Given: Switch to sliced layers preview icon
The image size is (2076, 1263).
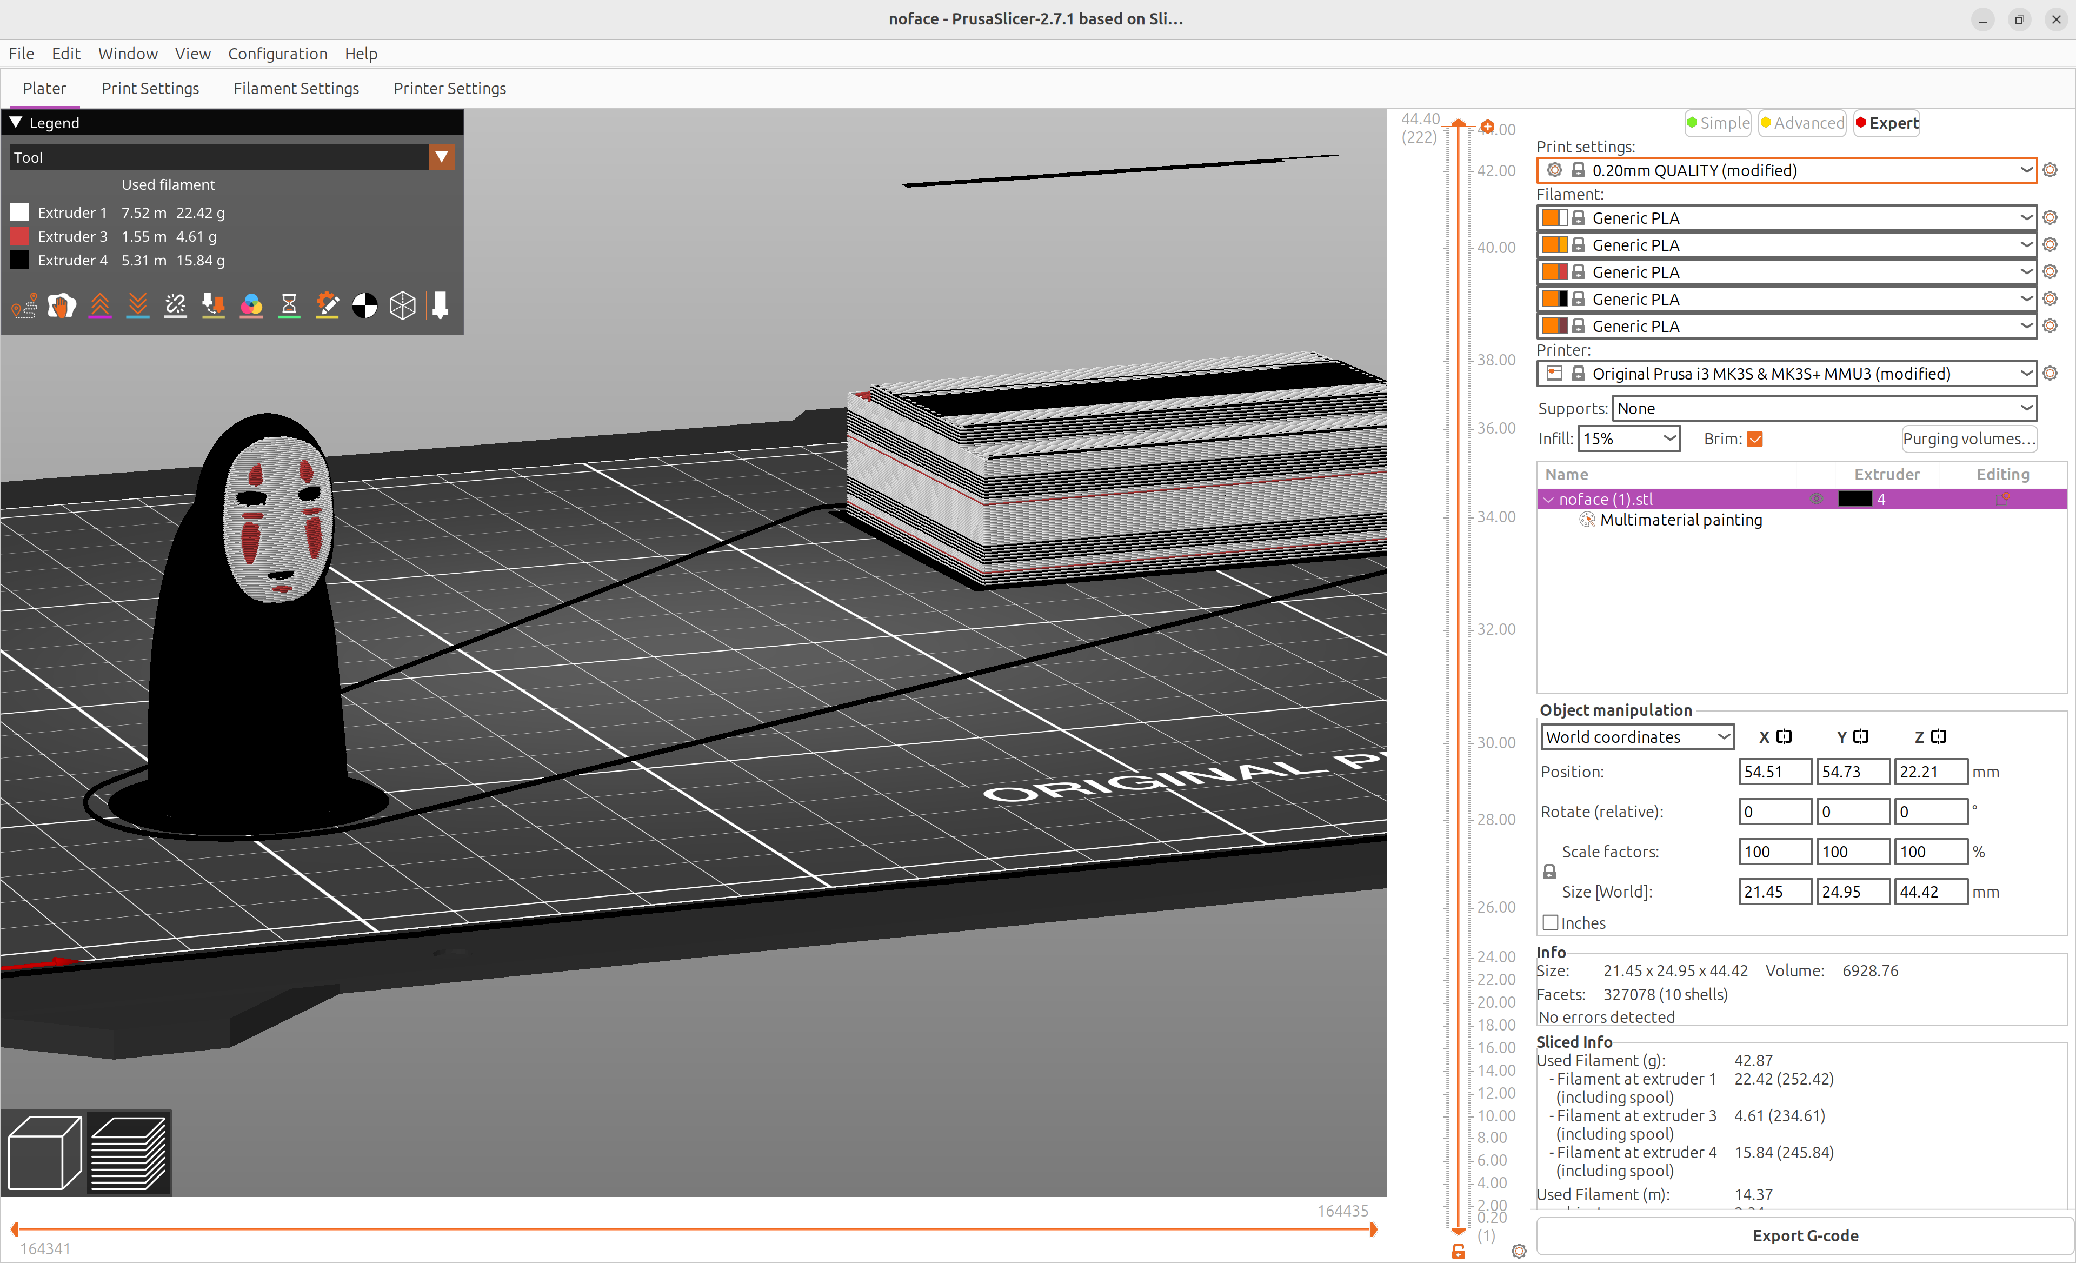Looking at the screenshot, I should (129, 1153).
